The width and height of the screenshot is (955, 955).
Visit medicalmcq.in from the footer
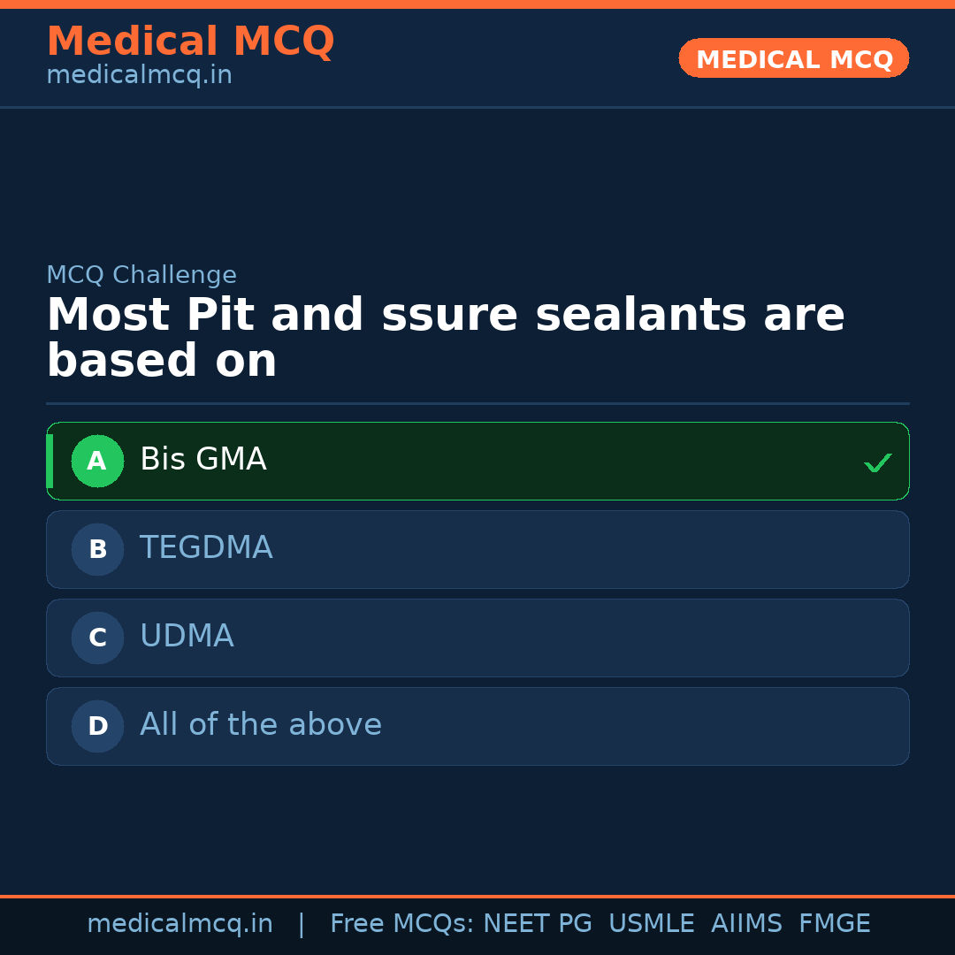point(180,923)
